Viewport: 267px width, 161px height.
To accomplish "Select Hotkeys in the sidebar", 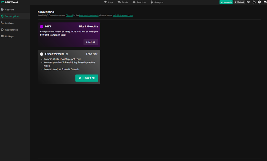I will pos(15,36).
